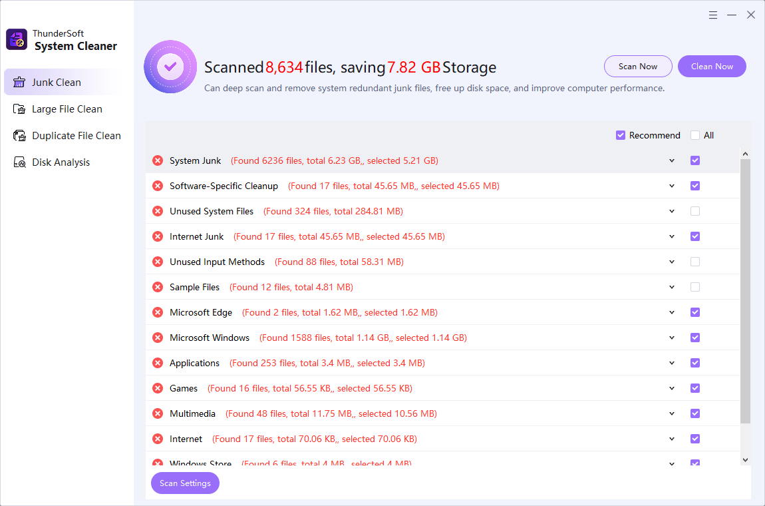Screen dimensions: 765x506
Task: Click the red X icon beside Microsoft Edge
Action: click(158, 312)
